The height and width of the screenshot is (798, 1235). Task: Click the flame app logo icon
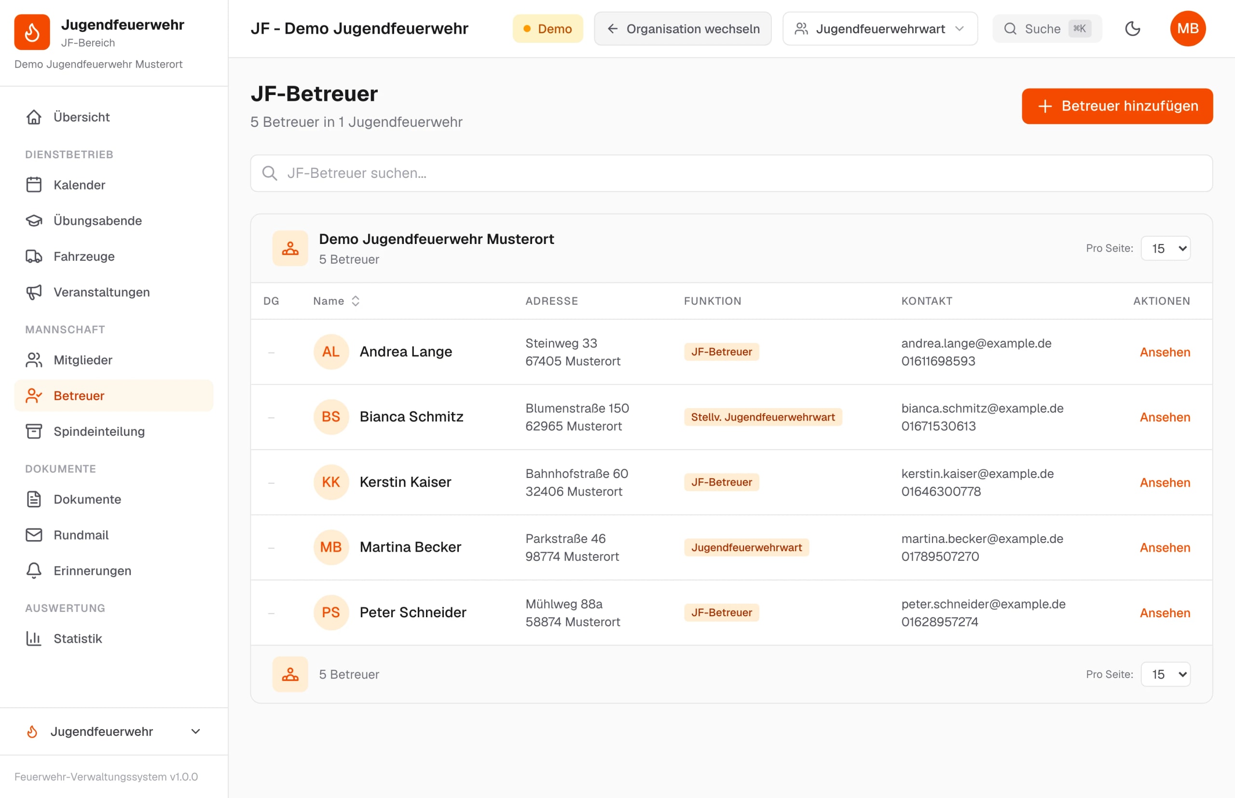32,32
